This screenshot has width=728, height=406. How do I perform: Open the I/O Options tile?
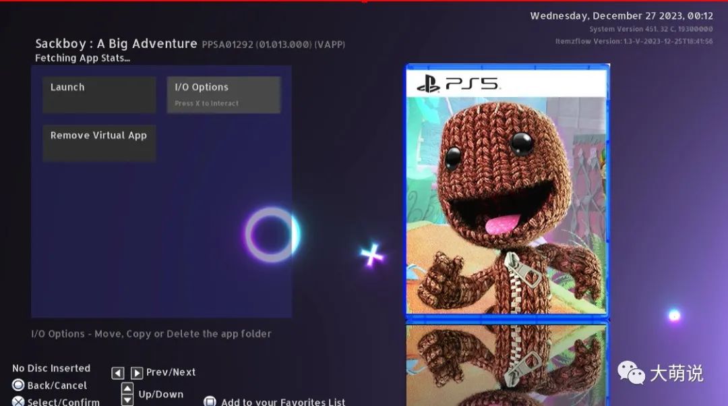224,95
